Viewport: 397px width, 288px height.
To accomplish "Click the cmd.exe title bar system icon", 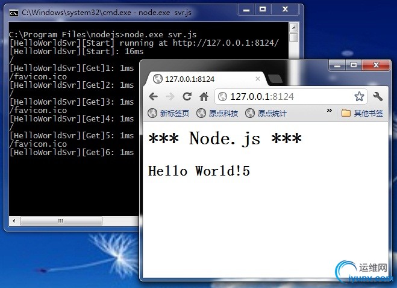I will tap(14, 13).
